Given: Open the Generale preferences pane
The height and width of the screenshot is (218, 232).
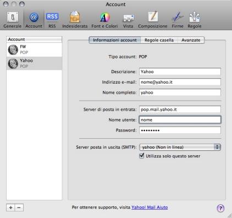Looking at the screenshot, I should (13, 20).
